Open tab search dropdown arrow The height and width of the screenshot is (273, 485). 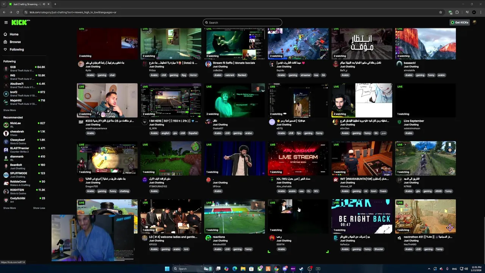pyautogui.click(x=4, y=4)
